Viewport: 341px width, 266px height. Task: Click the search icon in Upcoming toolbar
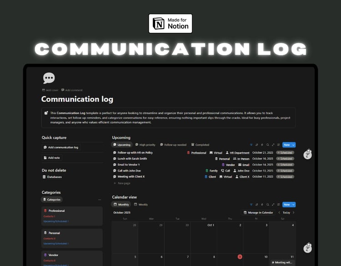tap(268, 145)
